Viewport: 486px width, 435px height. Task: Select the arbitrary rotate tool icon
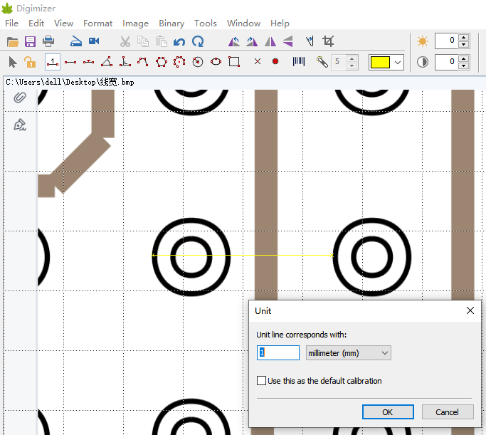(310, 41)
